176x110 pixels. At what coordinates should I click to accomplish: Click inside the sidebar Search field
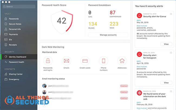click(x=19, y=6)
